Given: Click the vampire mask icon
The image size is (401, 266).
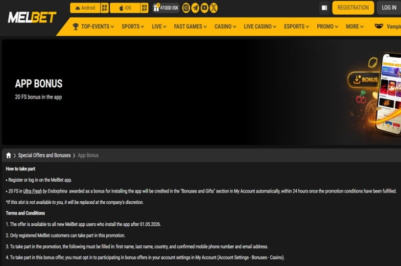Looking at the screenshot, I should [379, 26].
